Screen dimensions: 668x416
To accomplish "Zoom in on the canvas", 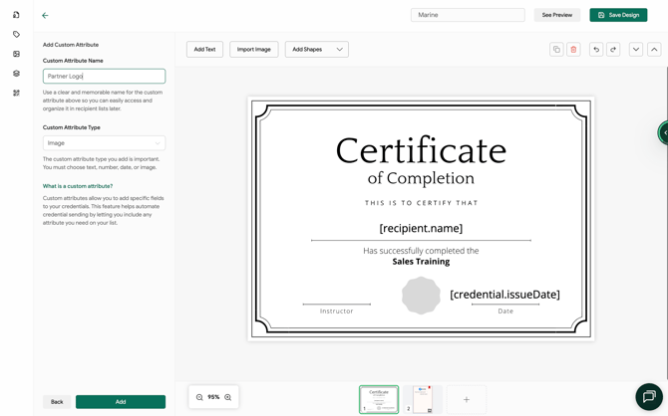I will [x=228, y=397].
